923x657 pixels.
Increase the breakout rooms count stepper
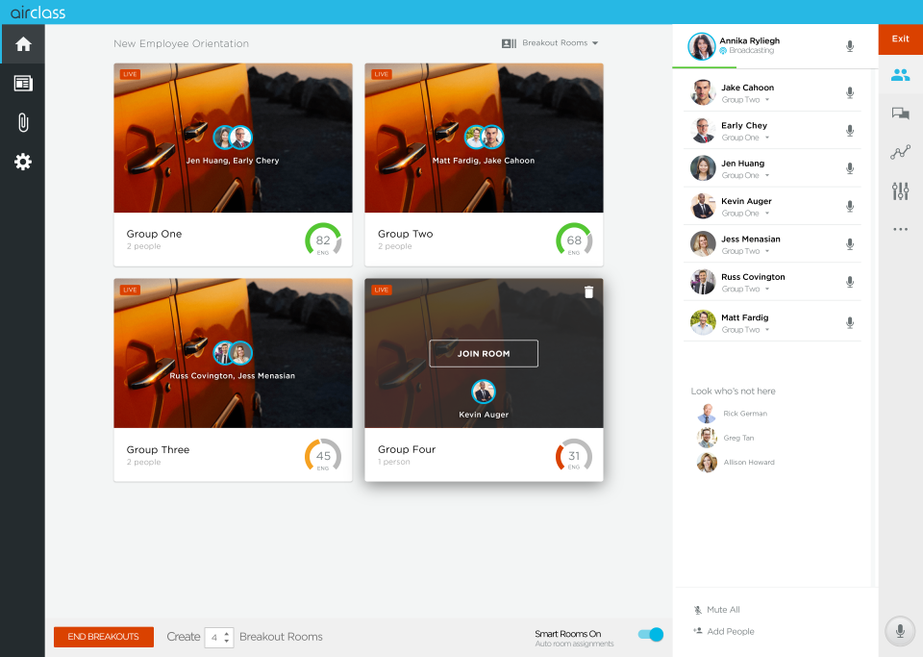(227, 632)
